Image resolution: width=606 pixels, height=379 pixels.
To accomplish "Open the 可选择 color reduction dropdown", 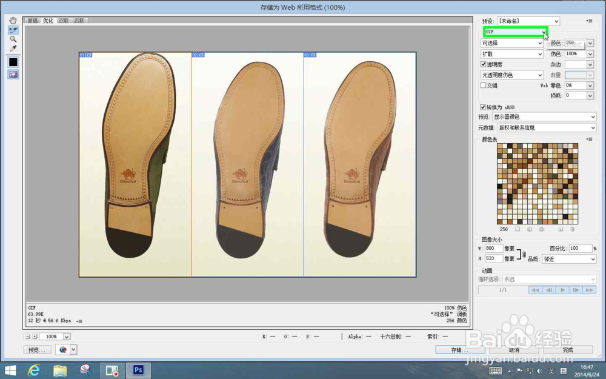I will (512, 43).
